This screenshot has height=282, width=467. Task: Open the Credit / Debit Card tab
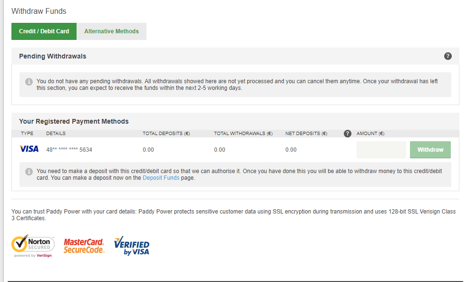tap(44, 31)
